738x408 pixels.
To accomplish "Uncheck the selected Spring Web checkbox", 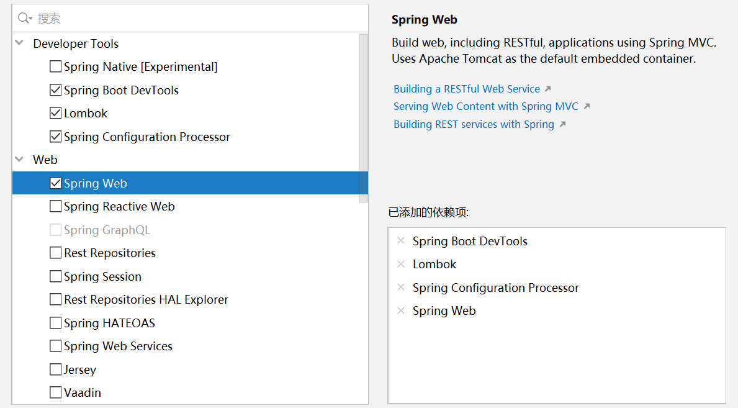I will [x=55, y=183].
